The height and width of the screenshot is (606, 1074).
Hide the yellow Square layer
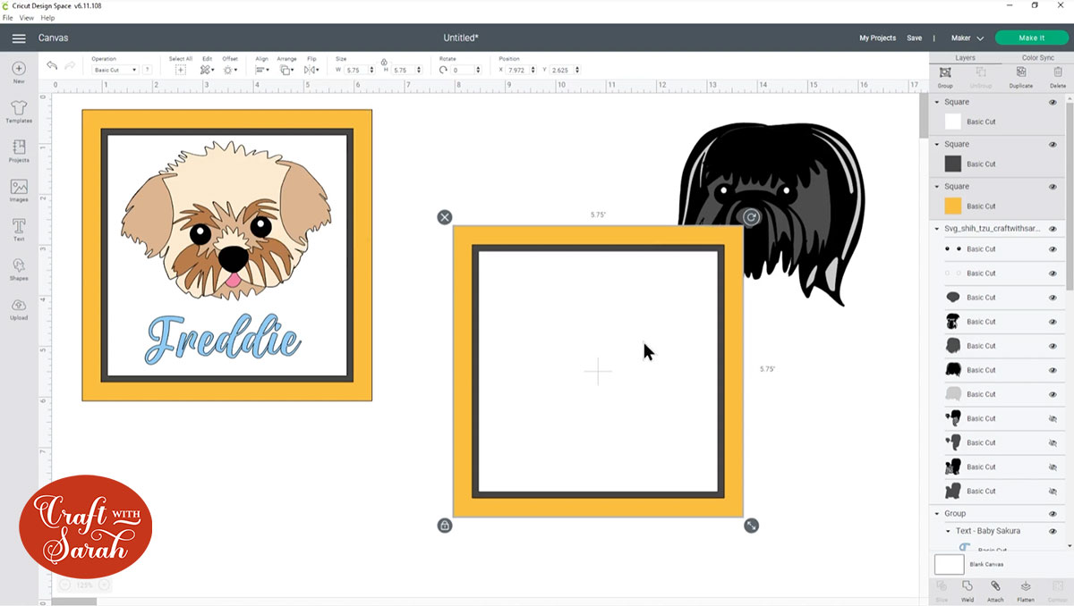(x=1053, y=186)
